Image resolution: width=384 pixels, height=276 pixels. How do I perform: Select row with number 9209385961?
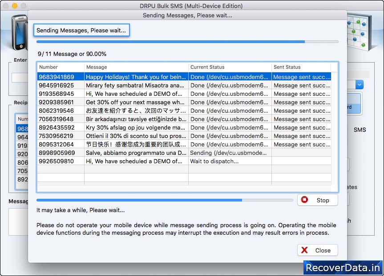184,103
